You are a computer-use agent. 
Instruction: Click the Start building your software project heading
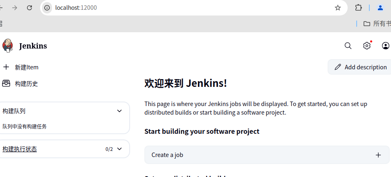202,131
